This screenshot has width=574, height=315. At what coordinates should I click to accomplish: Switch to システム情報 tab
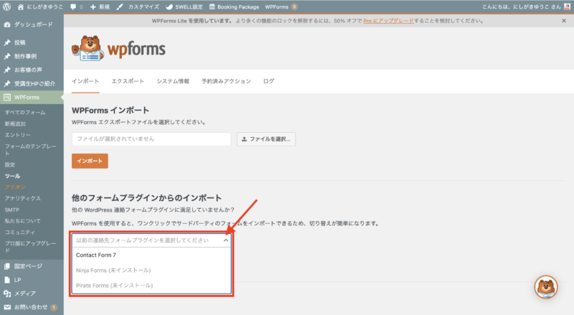(x=173, y=81)
